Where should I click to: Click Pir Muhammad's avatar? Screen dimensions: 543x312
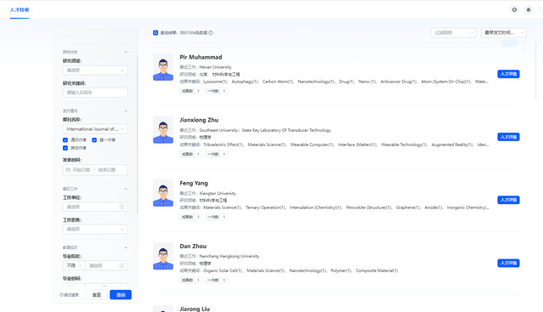click(x=163, y=67)
